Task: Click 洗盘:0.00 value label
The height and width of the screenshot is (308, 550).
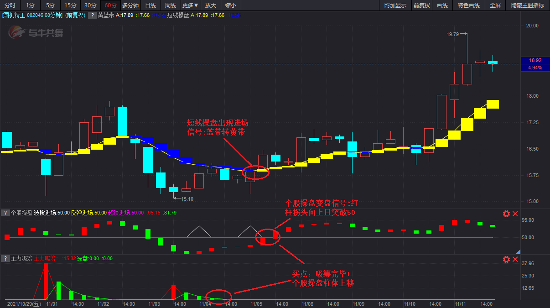Action: pyautogui.click(x=88, y=259)
